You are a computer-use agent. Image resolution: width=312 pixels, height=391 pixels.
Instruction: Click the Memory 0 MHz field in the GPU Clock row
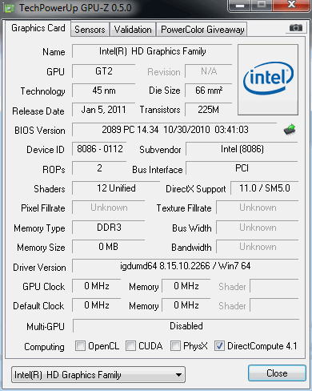click(186, 286)
